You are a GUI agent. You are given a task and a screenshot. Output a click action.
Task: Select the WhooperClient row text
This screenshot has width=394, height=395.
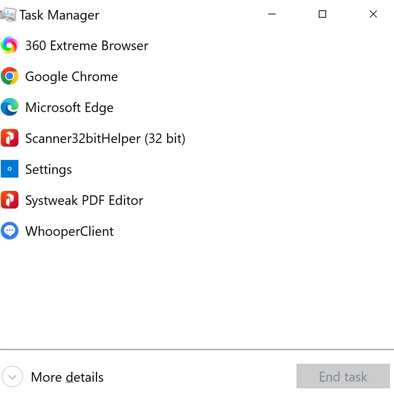pos(70,231)
